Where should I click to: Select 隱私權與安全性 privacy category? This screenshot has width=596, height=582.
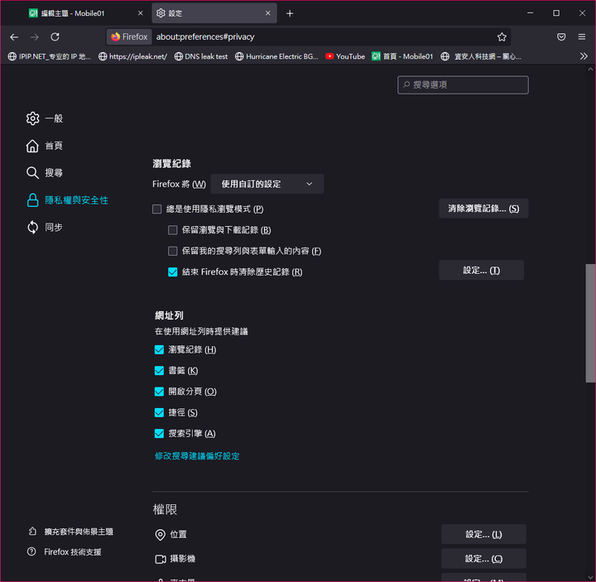tap(67, 200)
